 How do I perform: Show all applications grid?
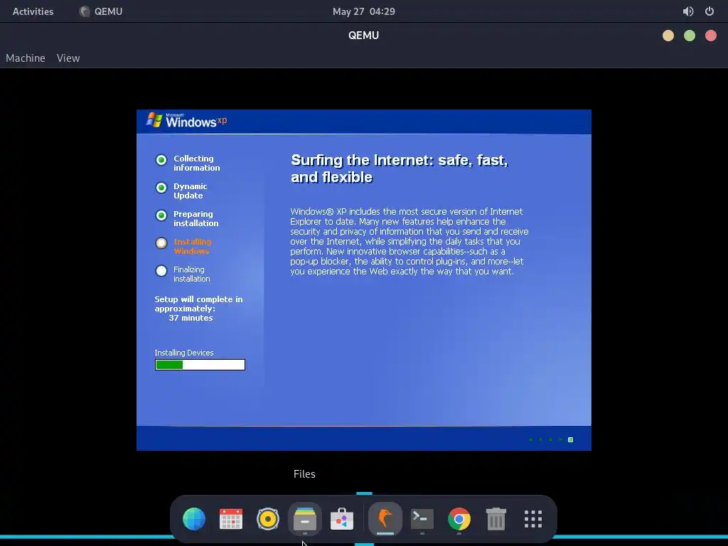click(x=533, y=518)
